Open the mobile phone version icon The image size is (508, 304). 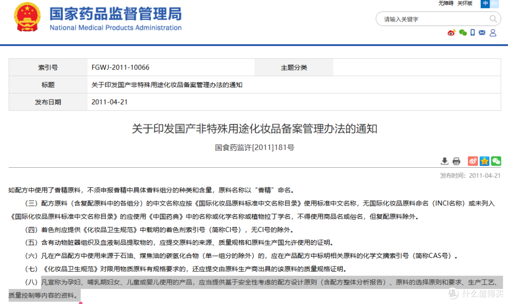click(473, 33)
